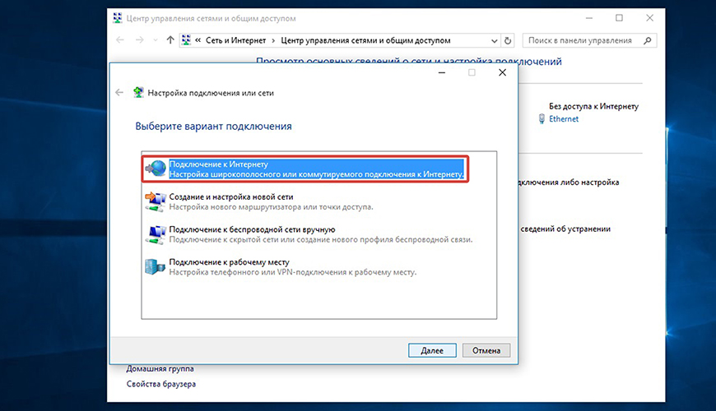
Task: Click the up arrow in Control Panel navigation
Action: 170,39
